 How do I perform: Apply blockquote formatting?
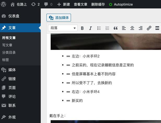pyautogui.click(x=116, y=28)
